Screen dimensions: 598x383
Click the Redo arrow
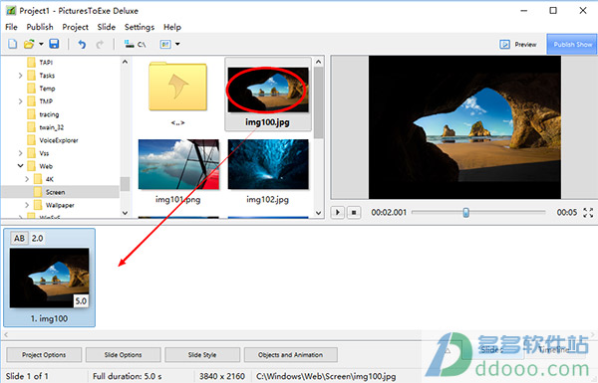tap(100, 45)
